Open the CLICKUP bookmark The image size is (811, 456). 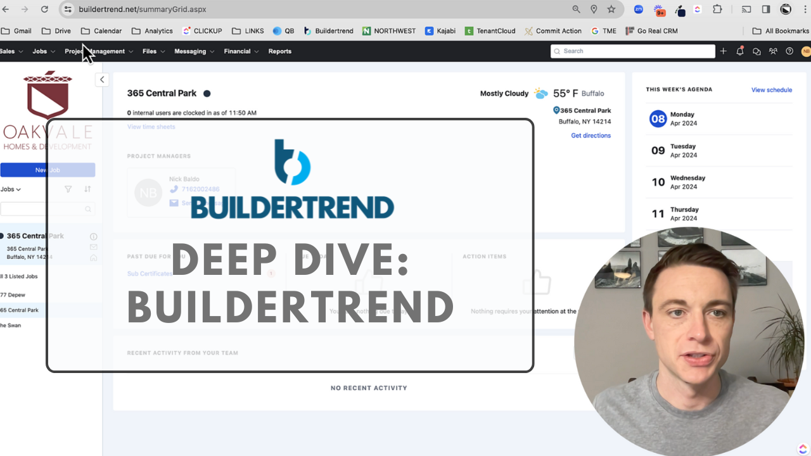pos(202,30)
